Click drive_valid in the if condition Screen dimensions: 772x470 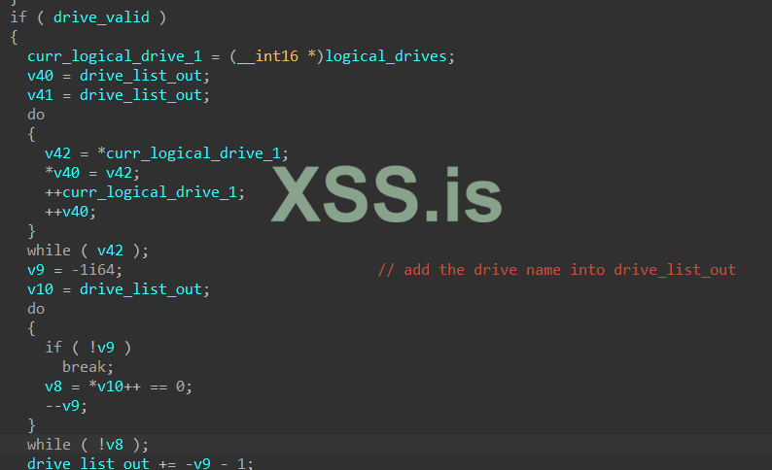pyautogui.click(x=101, y=17)
